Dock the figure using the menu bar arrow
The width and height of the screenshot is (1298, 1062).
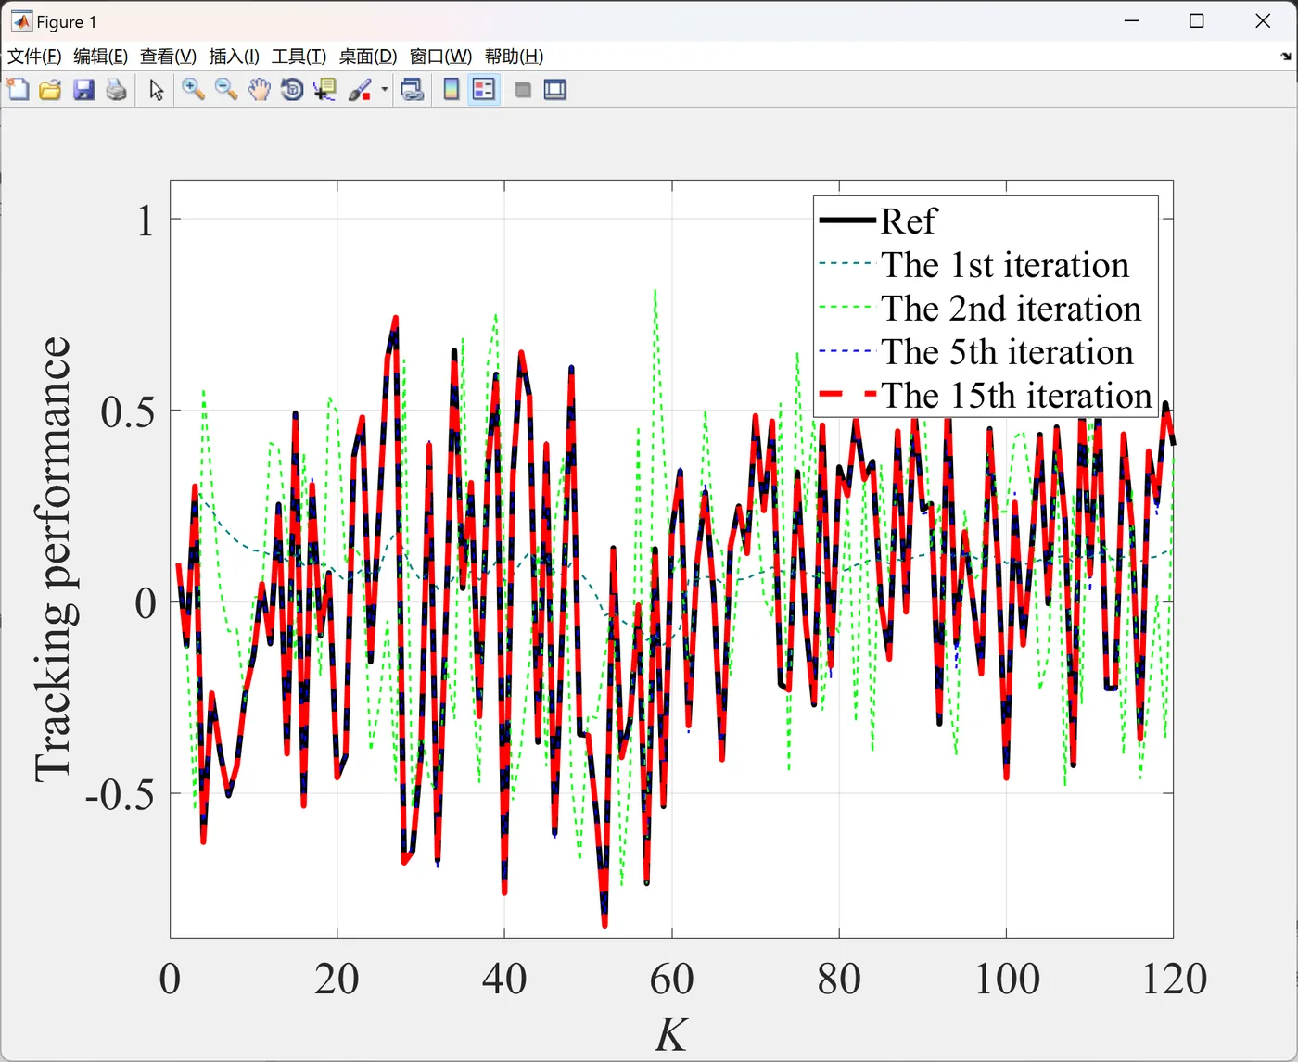click(1285, 57)
